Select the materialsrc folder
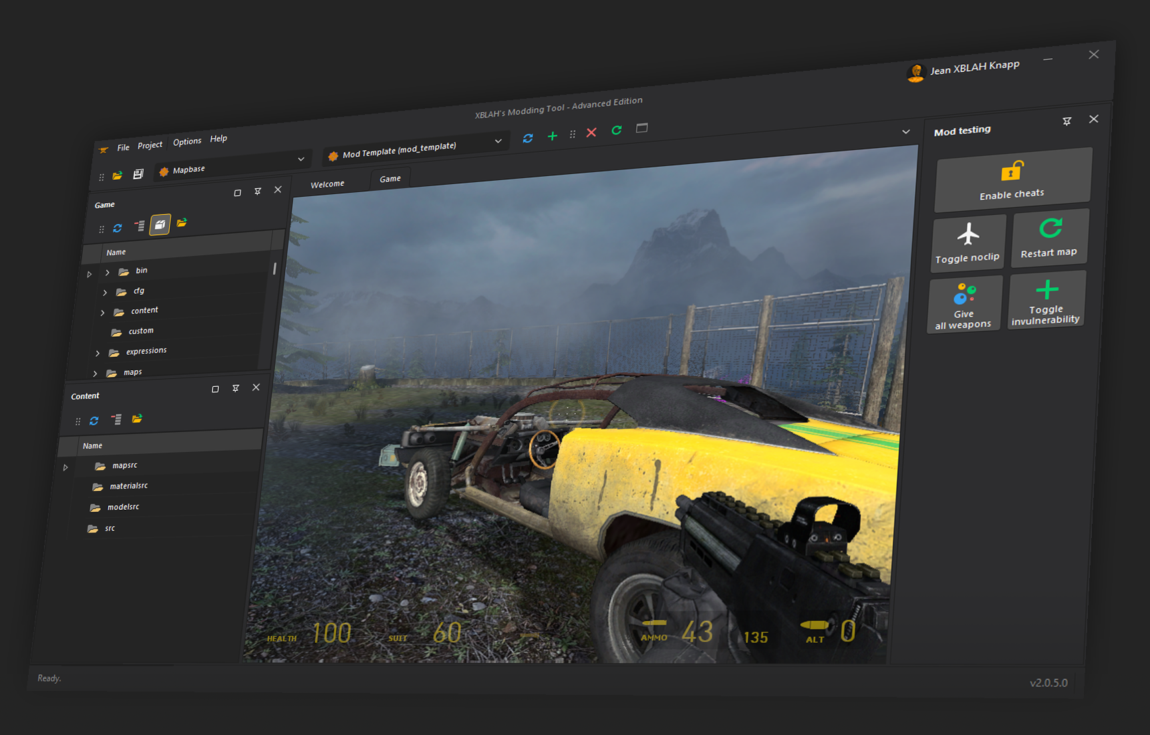Viewport: 1150px width, 735px height. pyautogui.click(x=129, y=486)
